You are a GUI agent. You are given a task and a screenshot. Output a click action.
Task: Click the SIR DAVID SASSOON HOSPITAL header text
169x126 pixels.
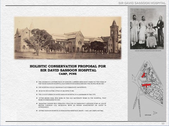(x=142, y=3)
